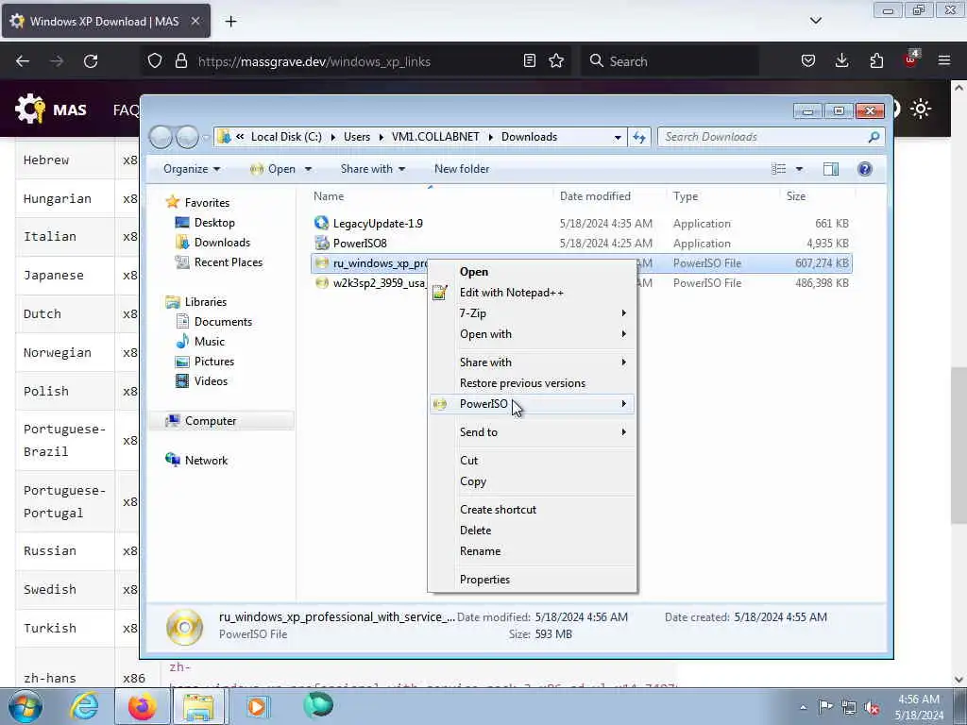The image size is (967, 725).
Task: Toggle the MAS site light theme icon
Action: (921, 110)
